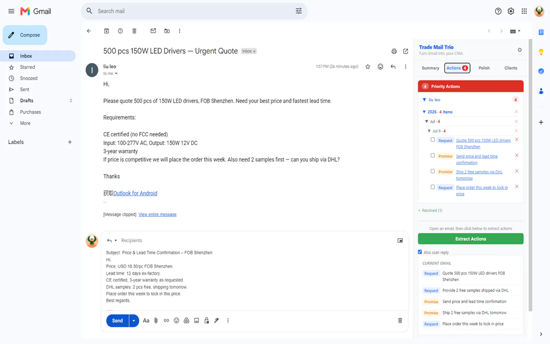The image size is (550, 344).
Task: Check Ship 2 free samples item
Action: pos(433,171)
